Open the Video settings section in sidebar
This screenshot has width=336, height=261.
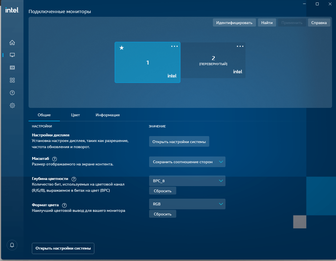pyautogui.click(x=12, y=67)
